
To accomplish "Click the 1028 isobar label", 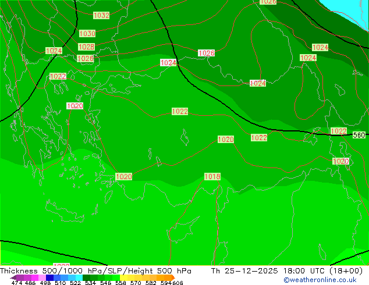I will 86,47.
